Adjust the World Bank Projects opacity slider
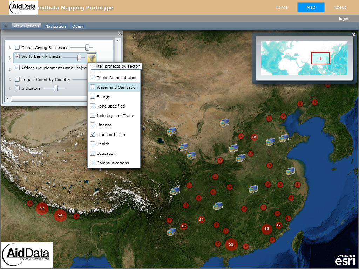This screenshot has height=269, width=359. pyautogui.click(x=79, y=58)
